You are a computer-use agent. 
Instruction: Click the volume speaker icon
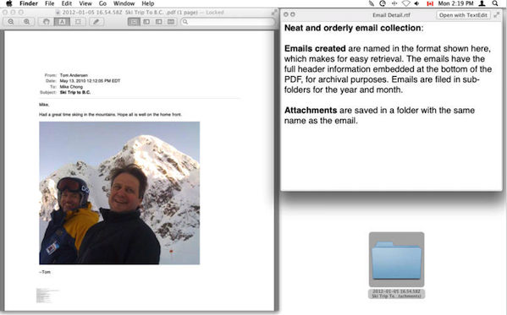click(417, 3)
